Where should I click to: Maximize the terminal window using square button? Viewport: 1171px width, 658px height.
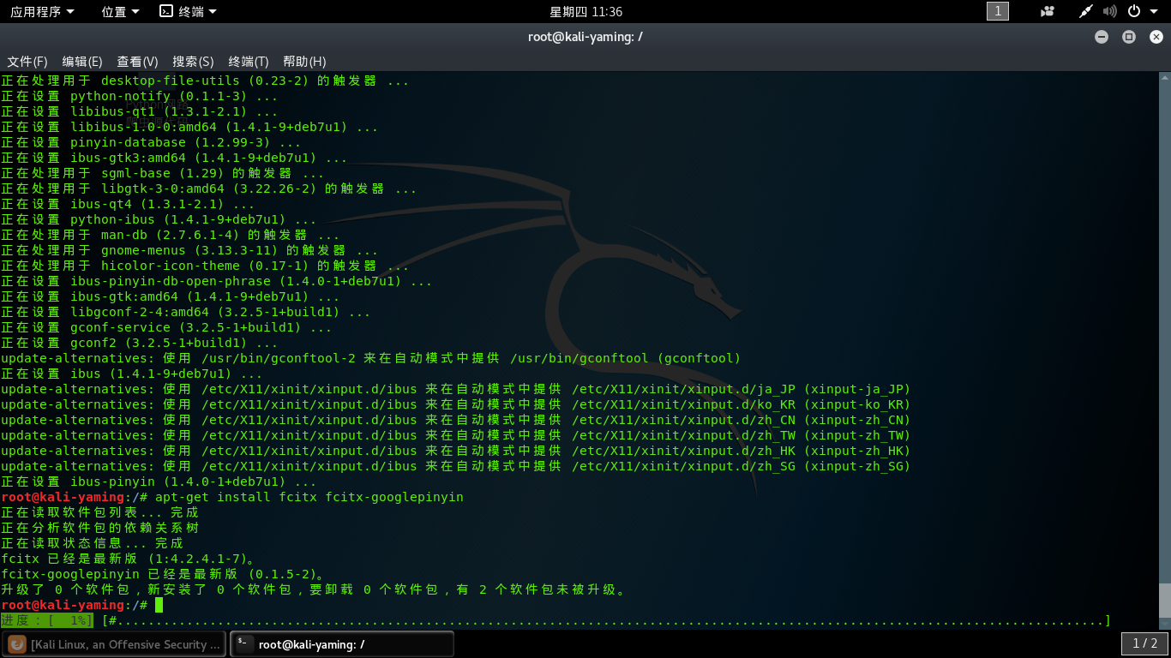(1129, 36)
